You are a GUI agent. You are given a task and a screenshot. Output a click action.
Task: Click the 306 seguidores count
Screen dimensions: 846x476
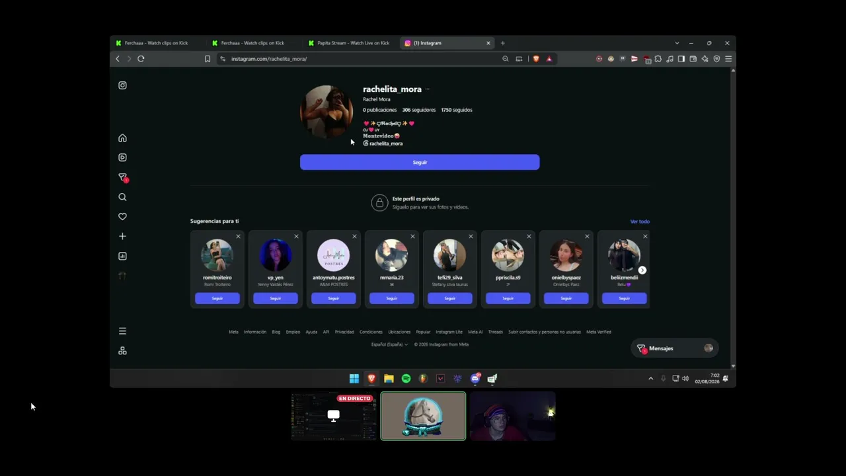coord(419,110)
